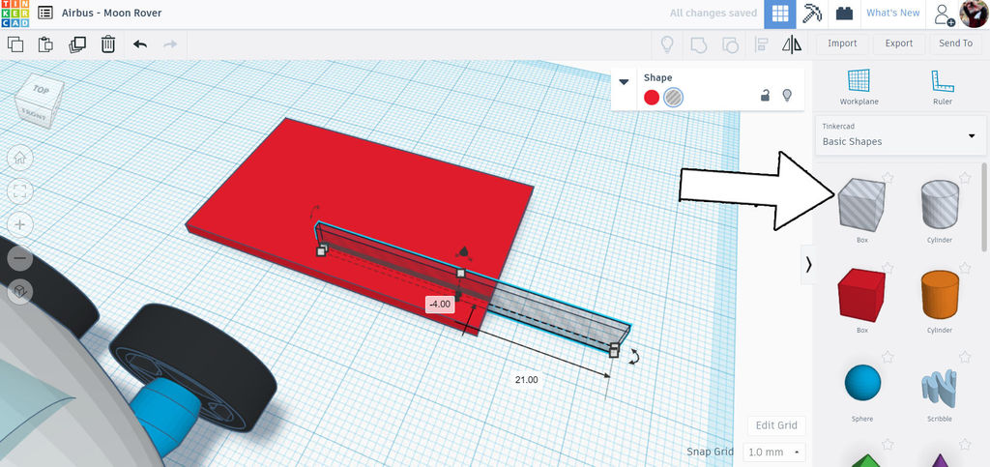Collapse the Shape inspector panel
990x467 pixels.
[624, 82]
